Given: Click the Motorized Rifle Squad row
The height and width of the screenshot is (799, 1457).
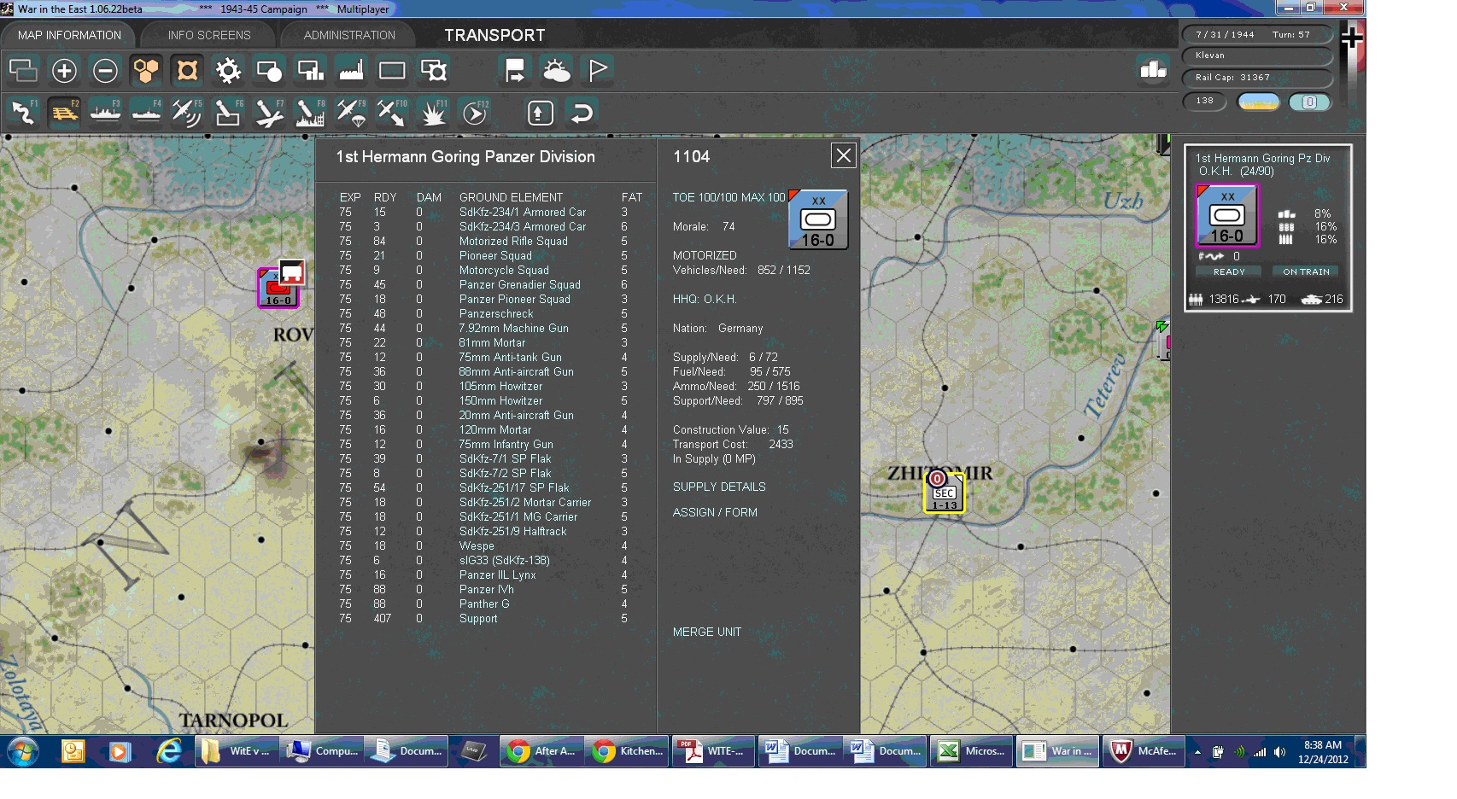Looking at the screenshot, I should (x=483, y=241).
